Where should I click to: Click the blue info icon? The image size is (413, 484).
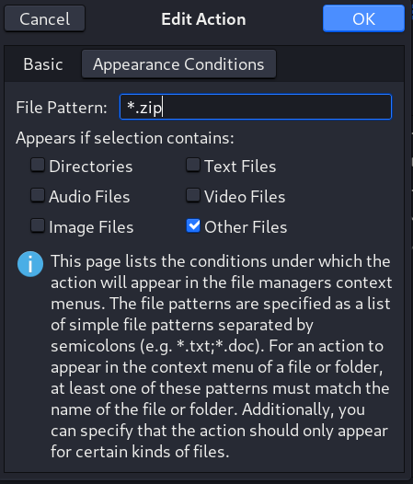[x=30, y=264]
